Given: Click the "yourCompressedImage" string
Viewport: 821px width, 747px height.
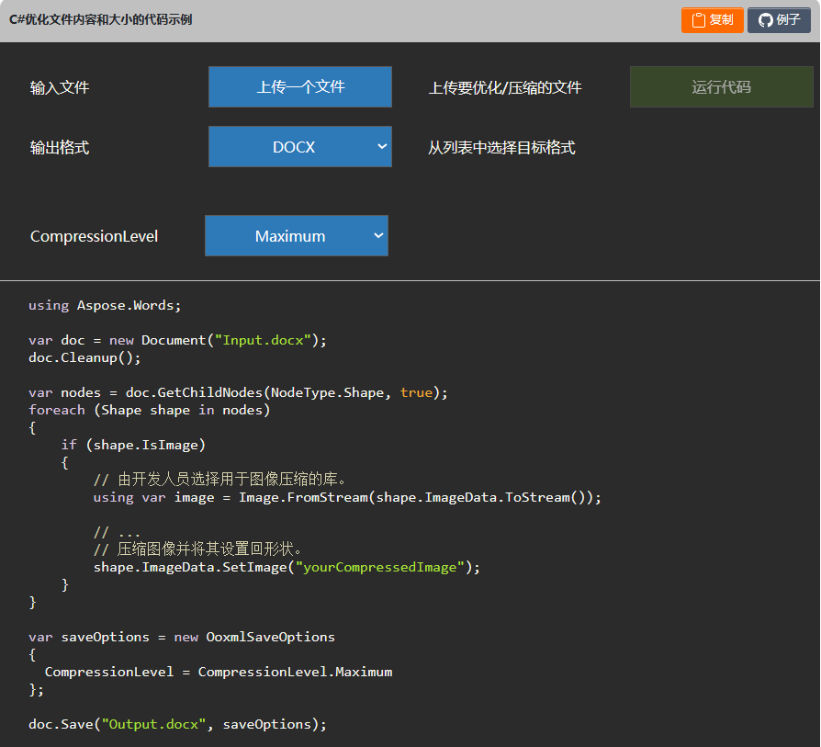Looking at the screenshot, I should click(x=380, y=567).
